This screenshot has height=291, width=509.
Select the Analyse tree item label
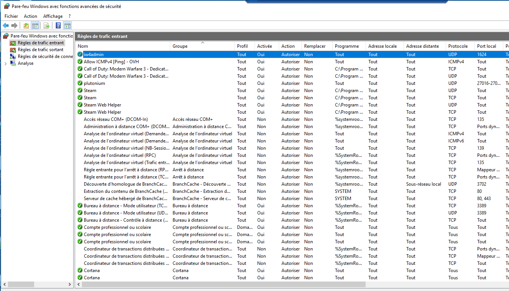25,63
